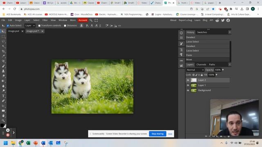
Task: Toggle fullscreen mode icon in menu bar
Action: tap(96, 20)
